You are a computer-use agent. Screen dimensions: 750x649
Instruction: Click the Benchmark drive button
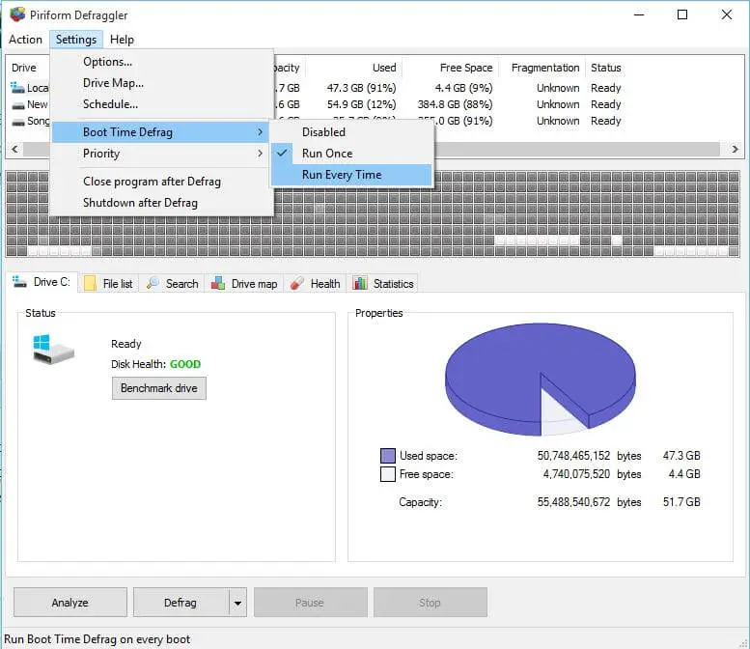(x=159, y=387)
